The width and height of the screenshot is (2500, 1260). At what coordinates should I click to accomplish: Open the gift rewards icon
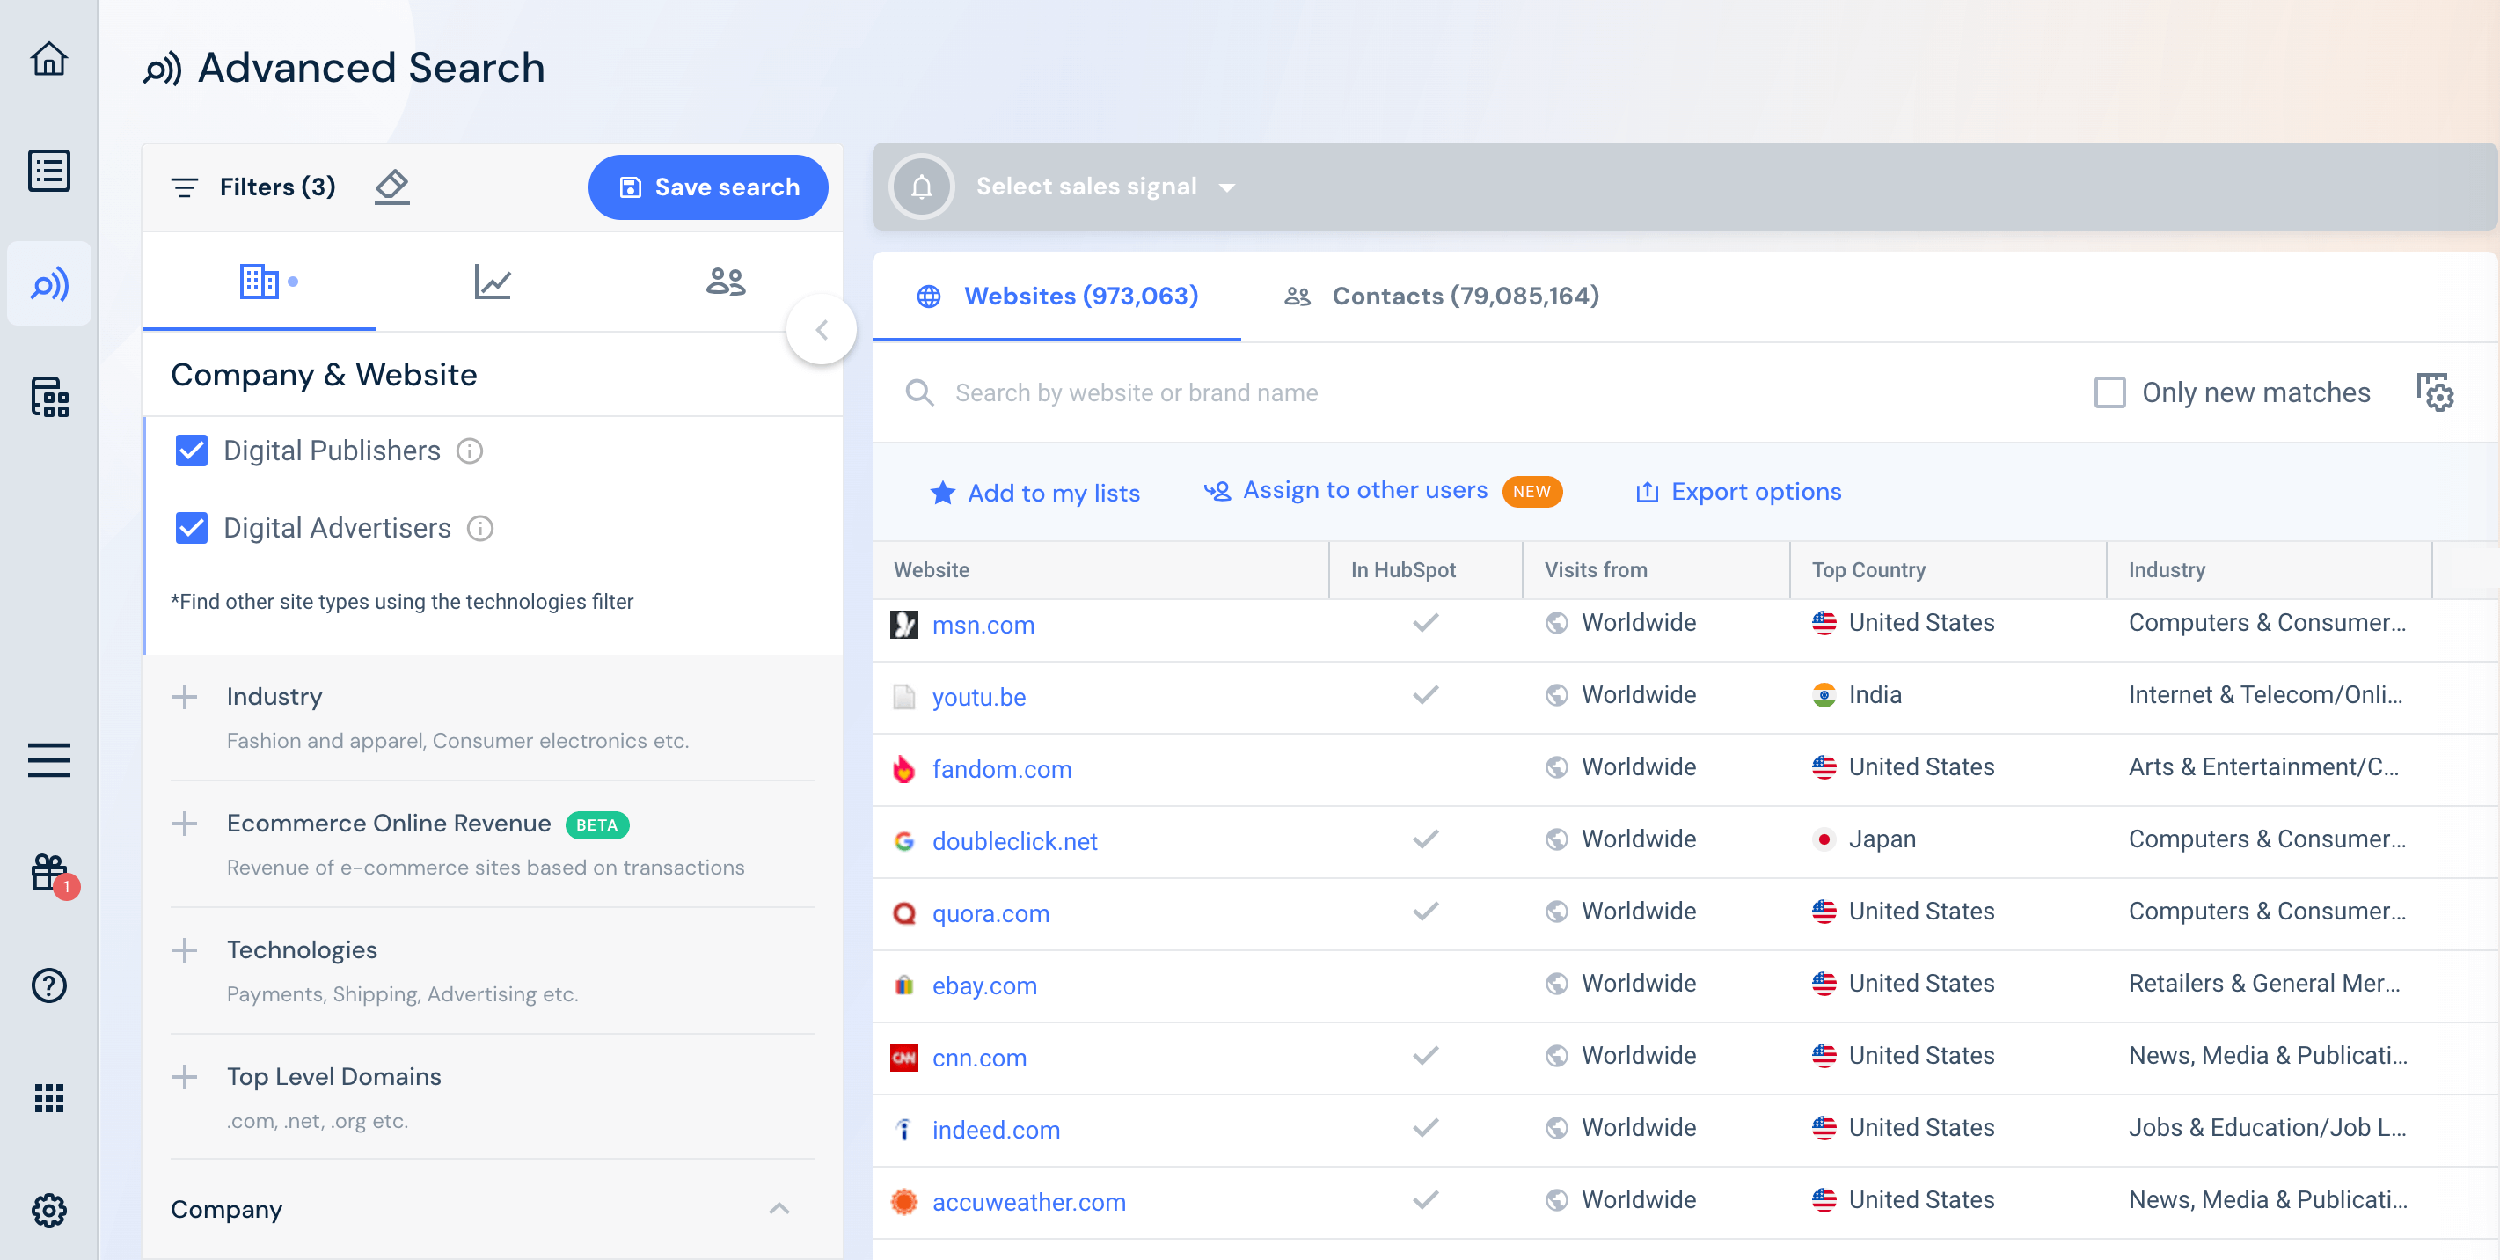pos(48,873)
